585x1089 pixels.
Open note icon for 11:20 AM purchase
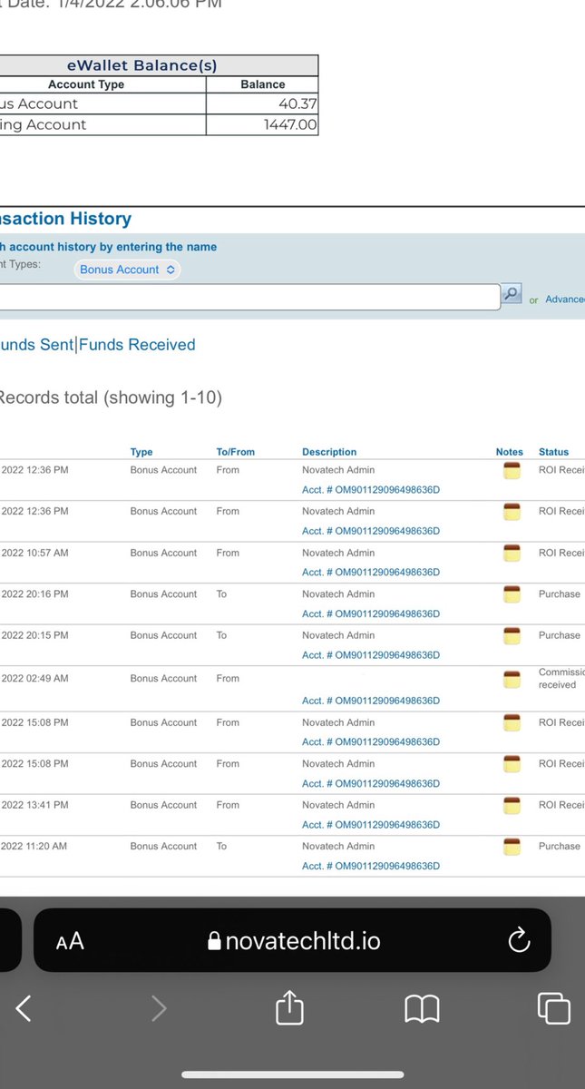[x=512, y=847]
